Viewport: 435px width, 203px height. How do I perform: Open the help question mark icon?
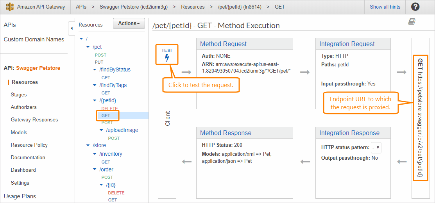415,7
